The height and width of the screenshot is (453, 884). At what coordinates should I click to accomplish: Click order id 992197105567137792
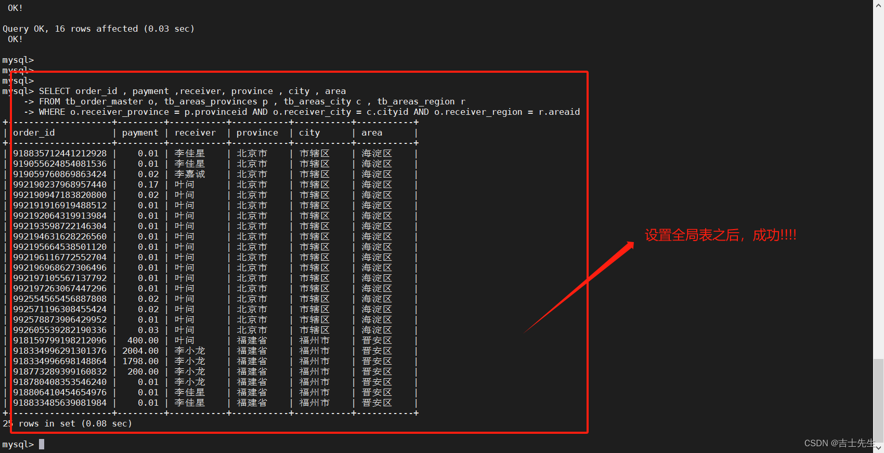(x=60, y=278)
